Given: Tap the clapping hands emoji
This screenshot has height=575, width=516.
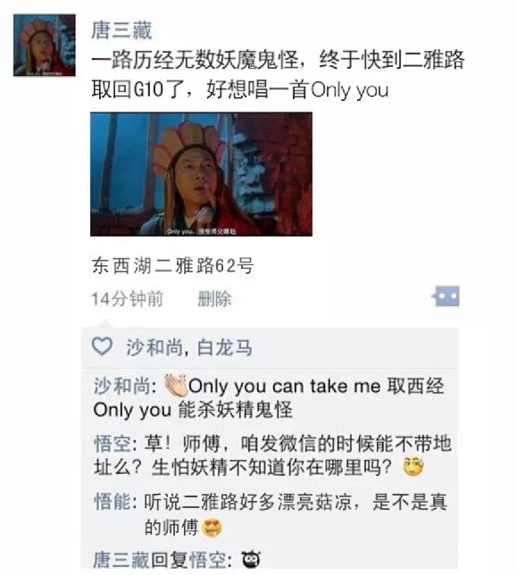Looking at the screenshot, I should pos(176,386).
